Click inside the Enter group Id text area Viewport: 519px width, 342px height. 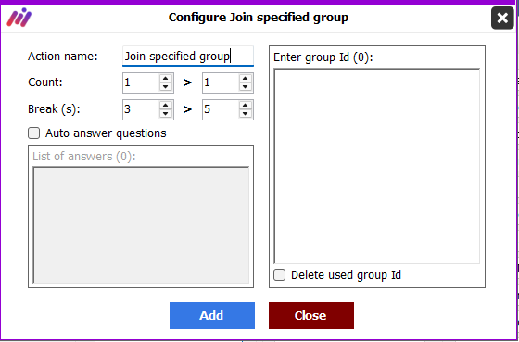coord(376,166)
